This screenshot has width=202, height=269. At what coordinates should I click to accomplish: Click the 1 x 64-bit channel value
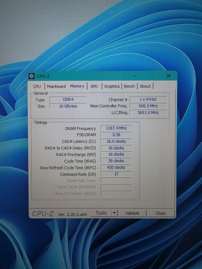pyautogui.click(x=148, y=99)
